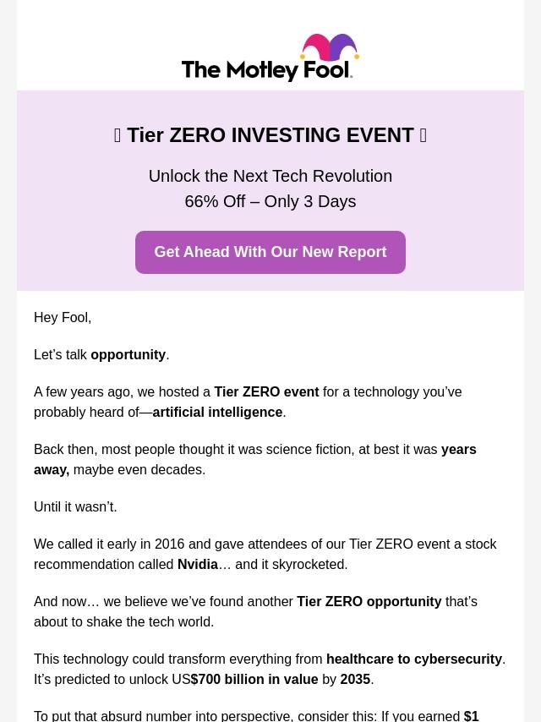The width and height of the screenshot is (541, 722).
Task: Click the emoji glyph before Tier ZERO headline
Action: [117, 135]
